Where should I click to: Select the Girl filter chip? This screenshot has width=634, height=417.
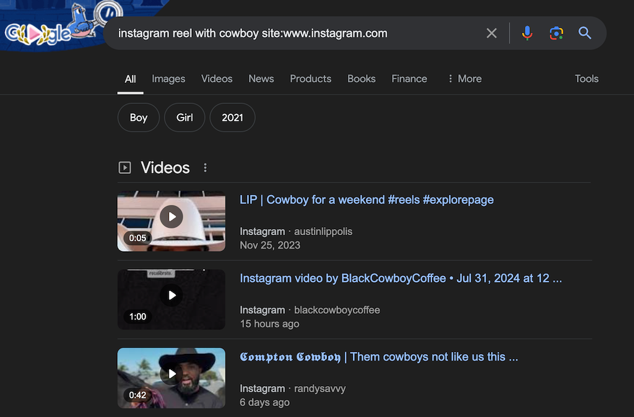coord(185,118)
